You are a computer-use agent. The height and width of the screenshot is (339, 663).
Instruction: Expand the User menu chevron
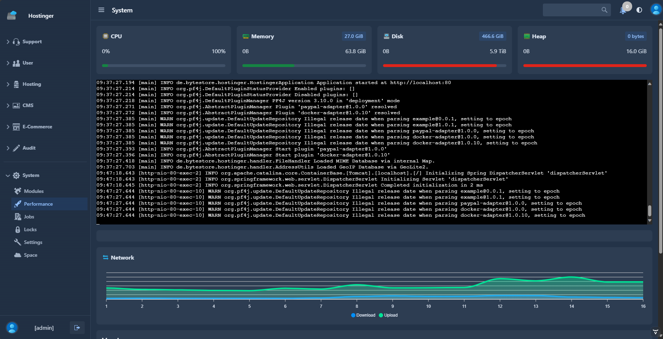8,63
